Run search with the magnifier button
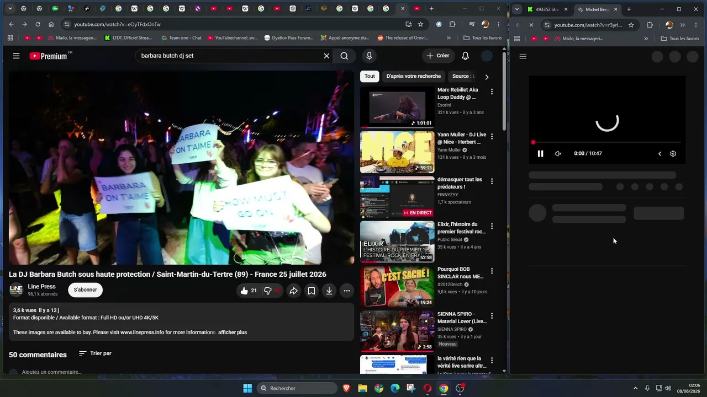This screenshot has height=397, width=707. 344,56
